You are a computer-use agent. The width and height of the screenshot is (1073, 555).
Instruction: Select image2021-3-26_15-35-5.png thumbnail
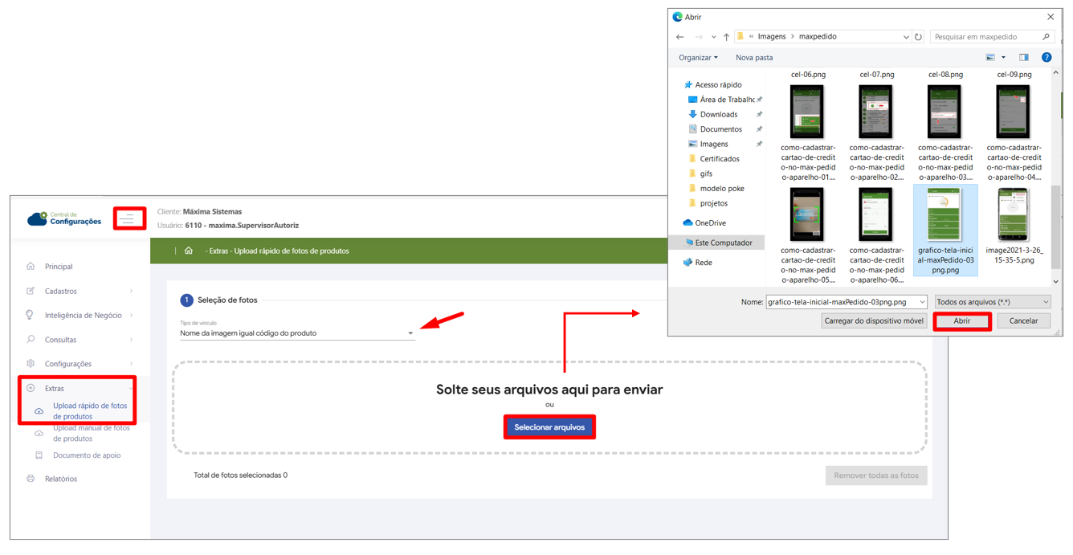(1014, 214)
